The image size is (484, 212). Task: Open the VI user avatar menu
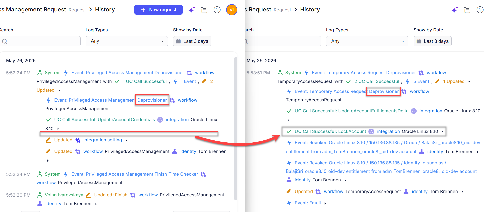tap(232, 10)
